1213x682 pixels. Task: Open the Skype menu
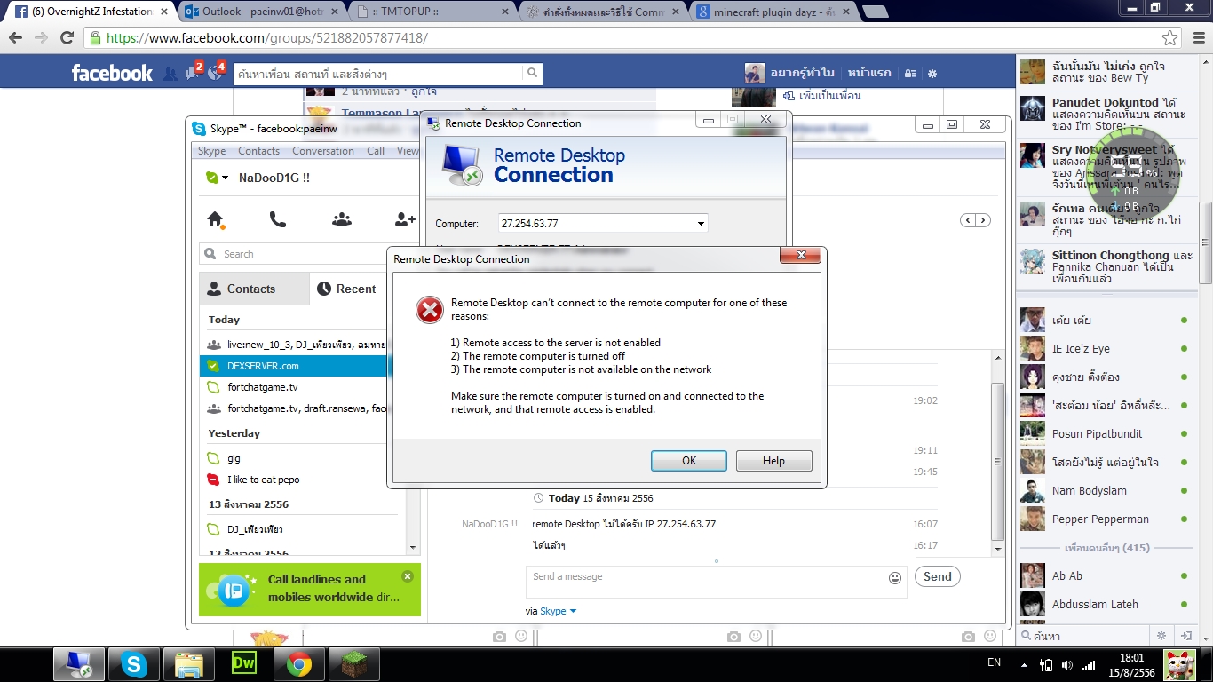(211, 151)
